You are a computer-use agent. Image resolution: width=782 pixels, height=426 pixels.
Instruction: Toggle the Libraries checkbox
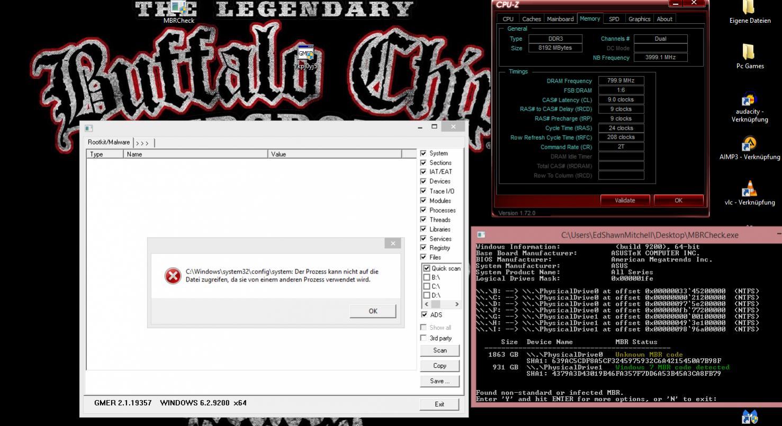[x=424, y=229]
